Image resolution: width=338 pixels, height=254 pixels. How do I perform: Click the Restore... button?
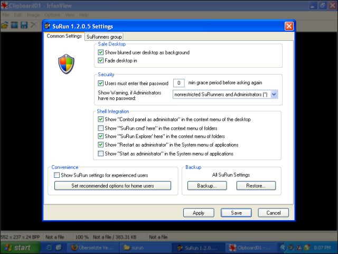point(256,186)
